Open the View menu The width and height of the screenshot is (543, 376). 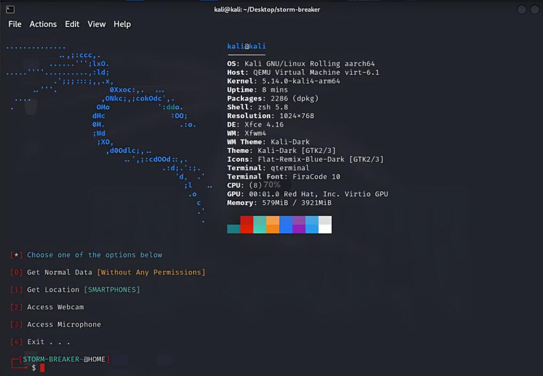pos(96,24)
